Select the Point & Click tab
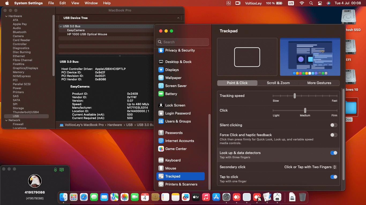Viewport: 366px width, 205px height. 237,83
